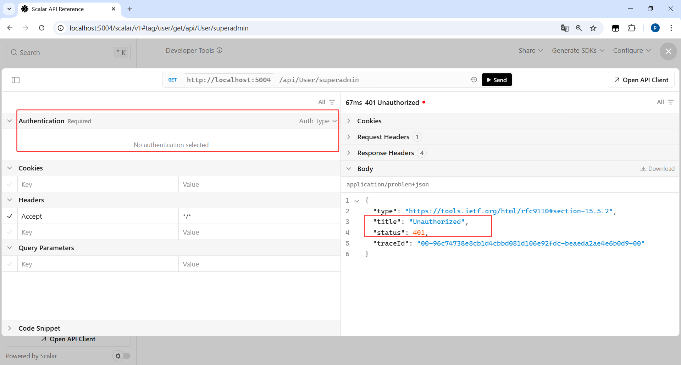
Task: Edit the server URL http://localhost:5004
Action: [229, 80]
